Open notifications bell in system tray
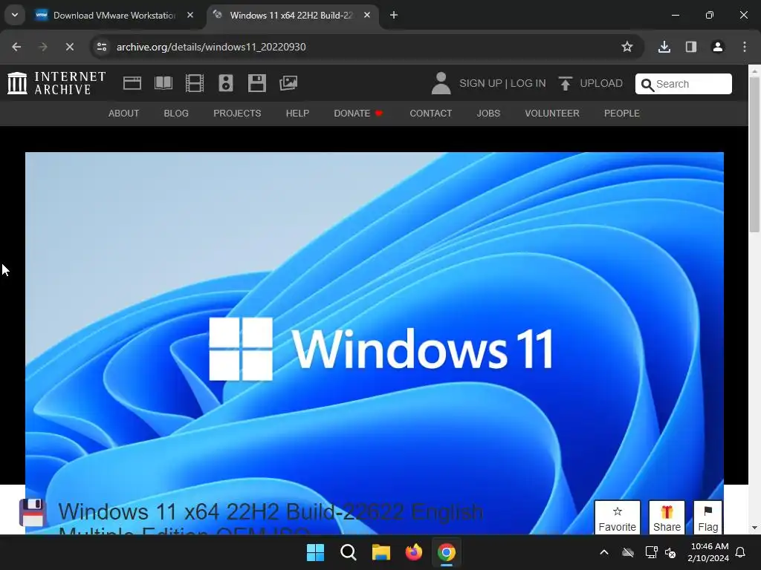This screenshot has width=761, height=570. pyautogui.click(x=740, y=552)
